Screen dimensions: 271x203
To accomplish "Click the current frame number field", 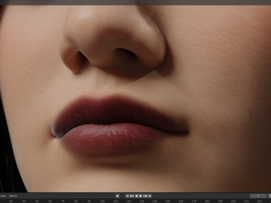I will pyautogui.click(x=258, y=196).
